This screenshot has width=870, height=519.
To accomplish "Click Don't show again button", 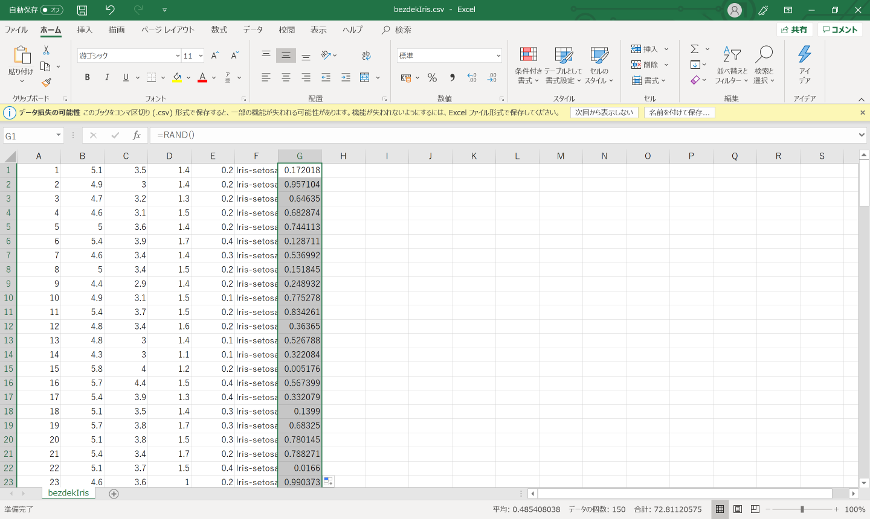I will coord(604,112).
